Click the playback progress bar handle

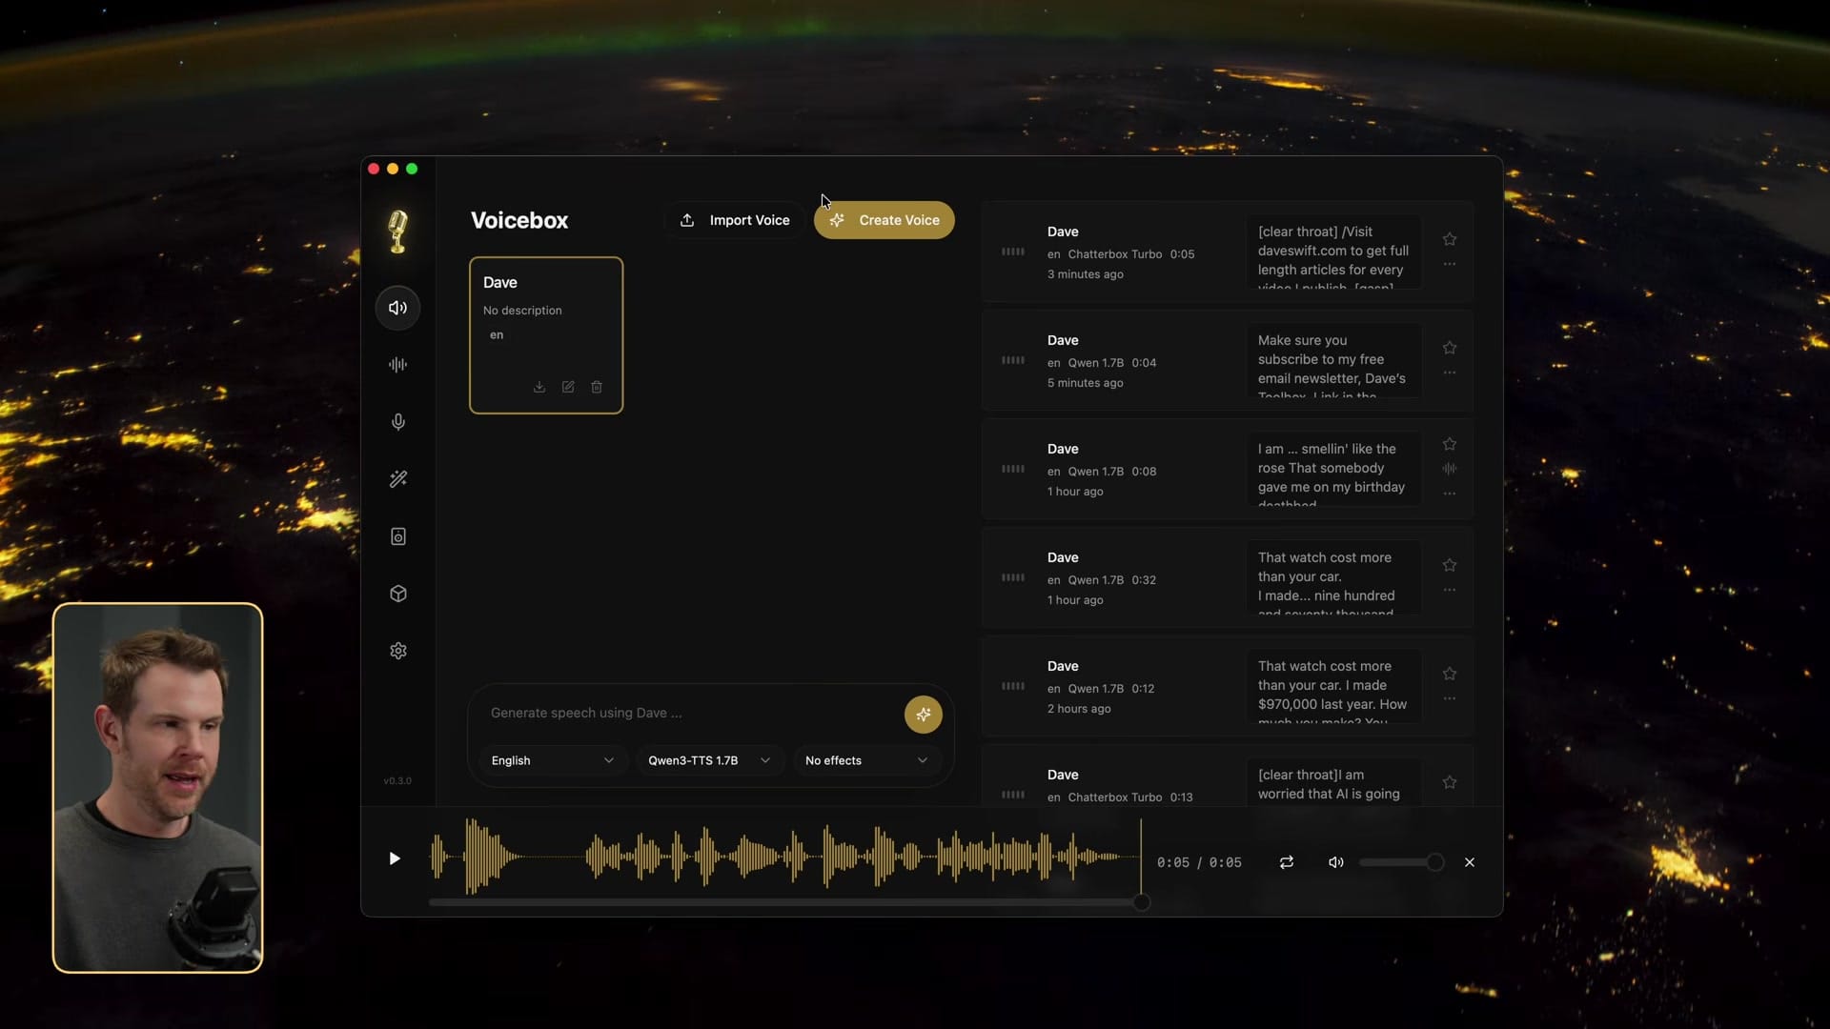pyautogui.click(x=1141, y=902)
